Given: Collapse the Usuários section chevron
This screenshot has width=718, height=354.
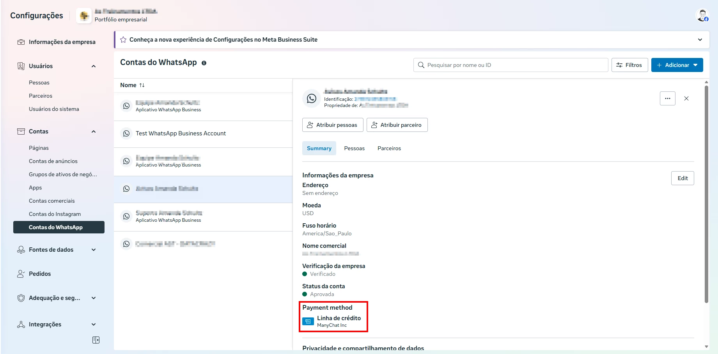Looking at the screenshot, I should [94, 66].
